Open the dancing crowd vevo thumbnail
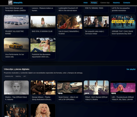Screen dimensions: 137x117 coord(16,110)
